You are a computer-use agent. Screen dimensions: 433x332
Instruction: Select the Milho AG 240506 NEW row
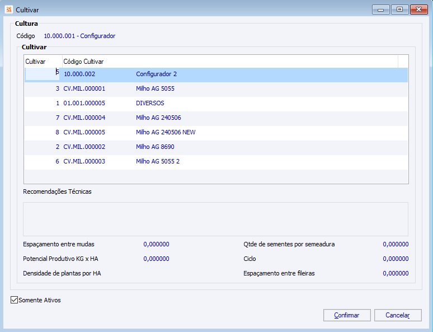pyautogui.click(x=216, y=132)
